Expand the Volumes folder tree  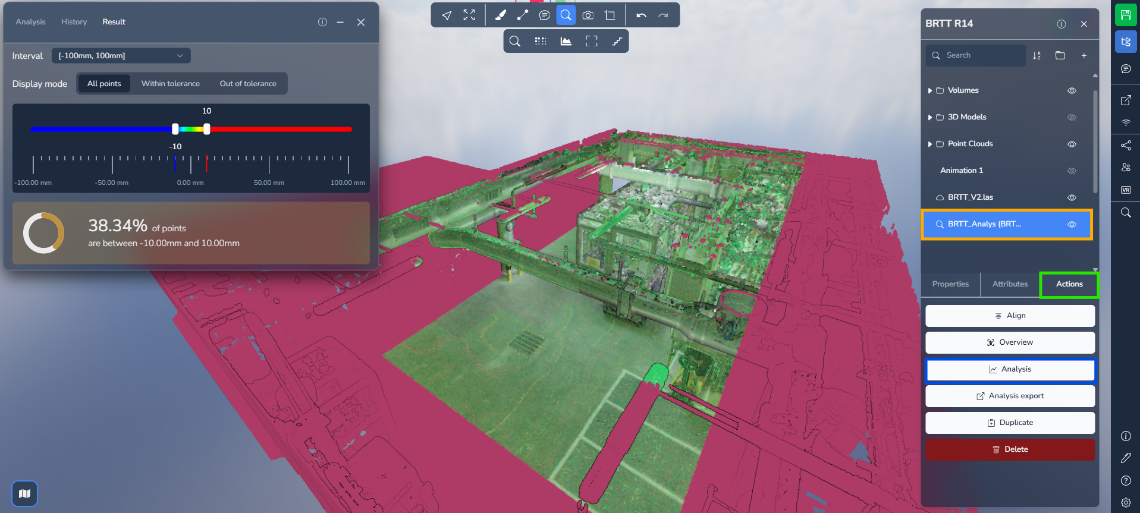point(930,91)
